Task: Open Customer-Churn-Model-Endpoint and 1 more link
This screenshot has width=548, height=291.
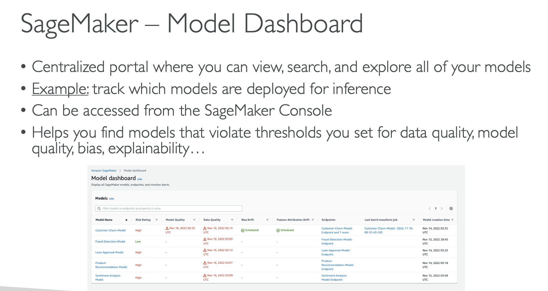Action: click(337, 230)
